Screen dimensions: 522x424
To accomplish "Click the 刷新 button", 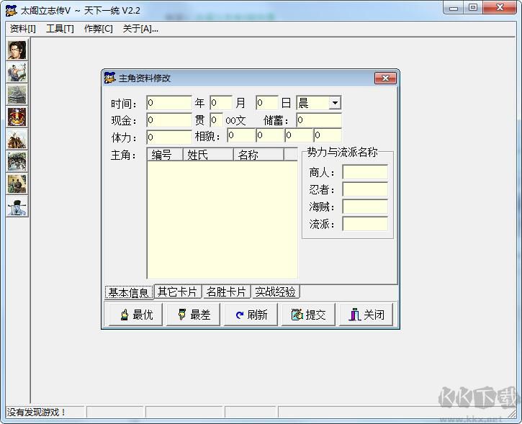I will [251, 315].
